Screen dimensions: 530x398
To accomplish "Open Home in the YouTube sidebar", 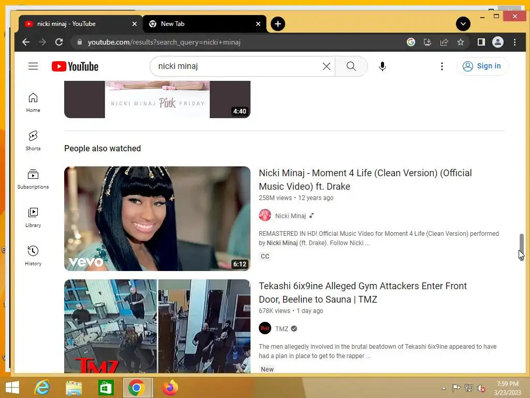I will [x=33, y=103].
